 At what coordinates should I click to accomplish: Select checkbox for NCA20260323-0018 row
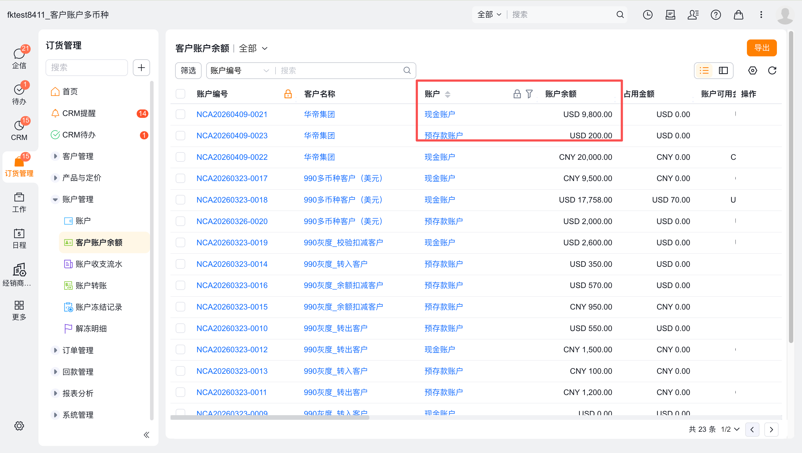click(x=181, y=200)
